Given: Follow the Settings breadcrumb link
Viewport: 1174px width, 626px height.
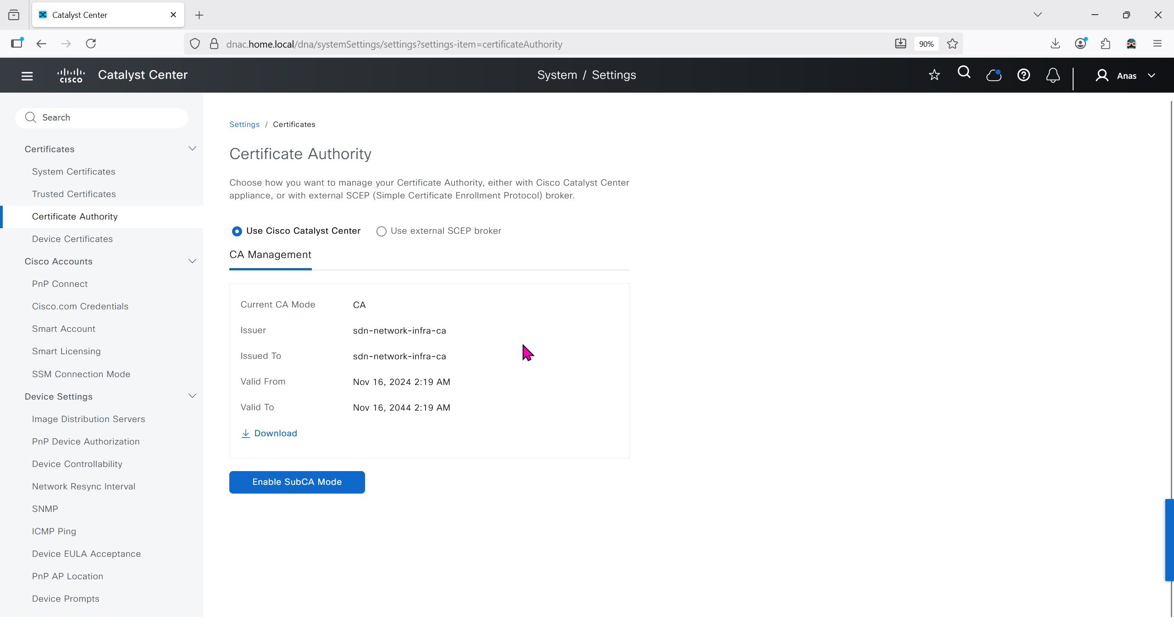Looking at the screenshot, I should pos(244,125).
